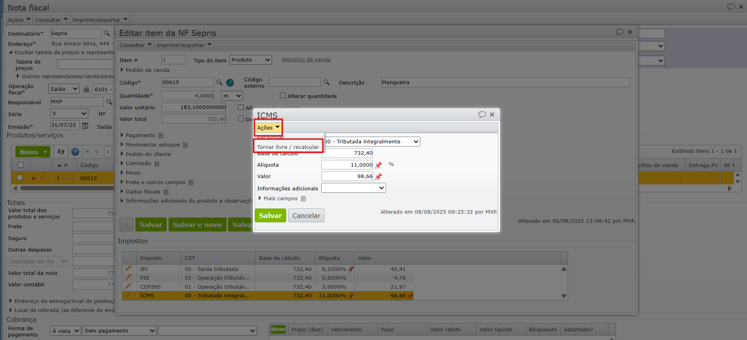Click the scroll-down arrow of Impostos table

[564, 296]
